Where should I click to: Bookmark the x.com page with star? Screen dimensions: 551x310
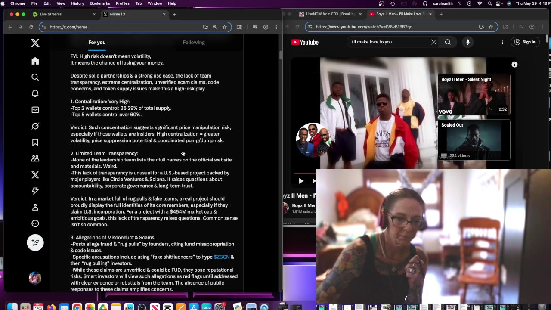click(x=224, y=27)
